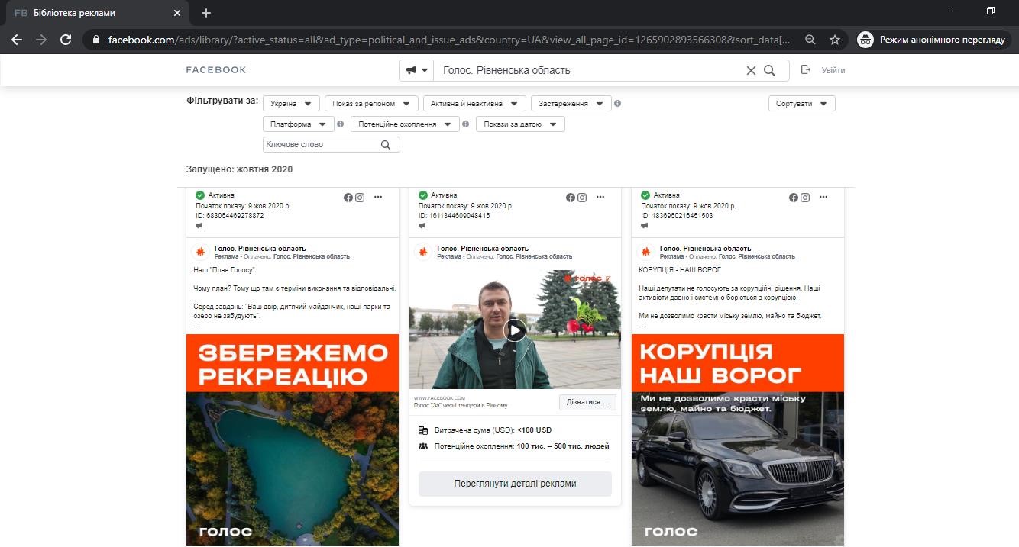The width and height of the screenshot is (1019, 547).
Task: Open Сортувати sort dropdown
Action: (801, 103)
